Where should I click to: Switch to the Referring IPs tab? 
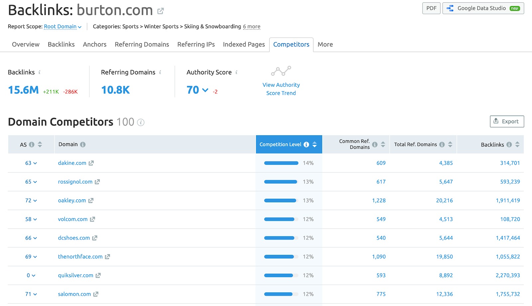point(196,45)
